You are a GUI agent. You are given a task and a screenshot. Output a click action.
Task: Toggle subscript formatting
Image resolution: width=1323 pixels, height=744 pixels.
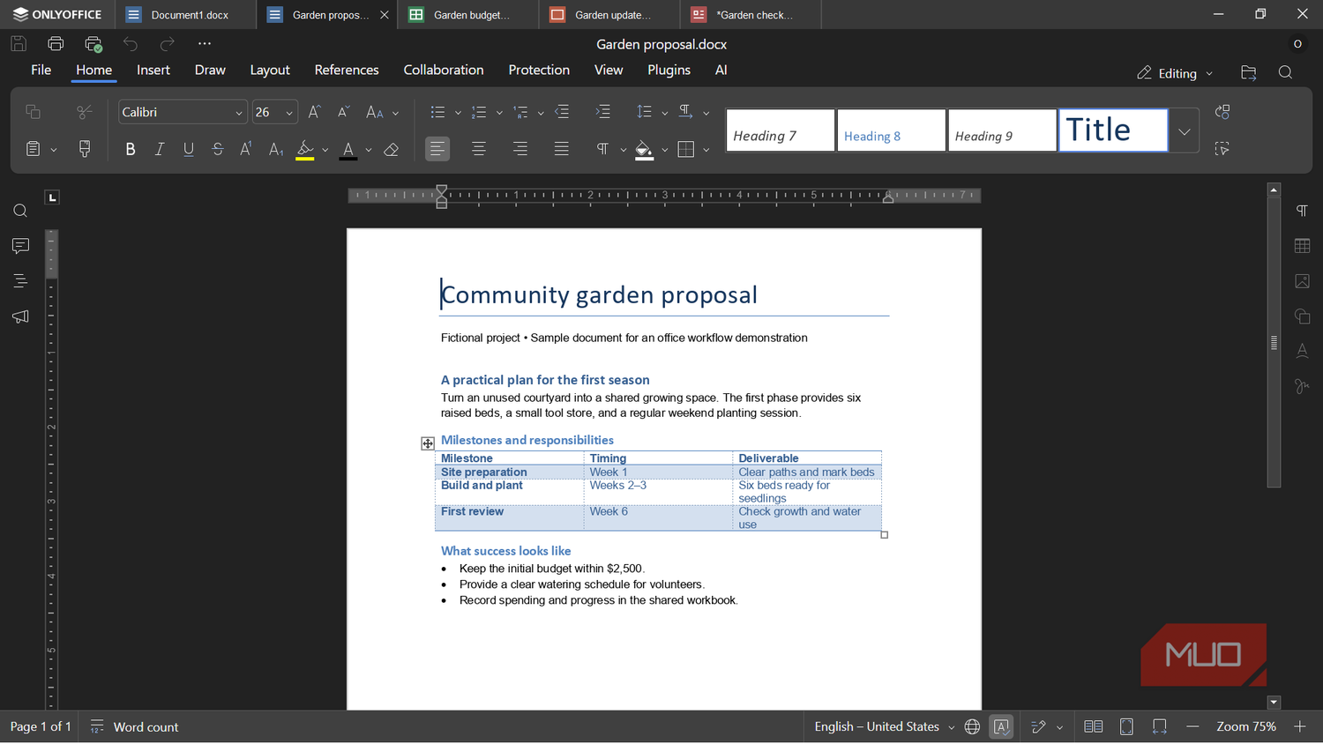click(276, 150)
